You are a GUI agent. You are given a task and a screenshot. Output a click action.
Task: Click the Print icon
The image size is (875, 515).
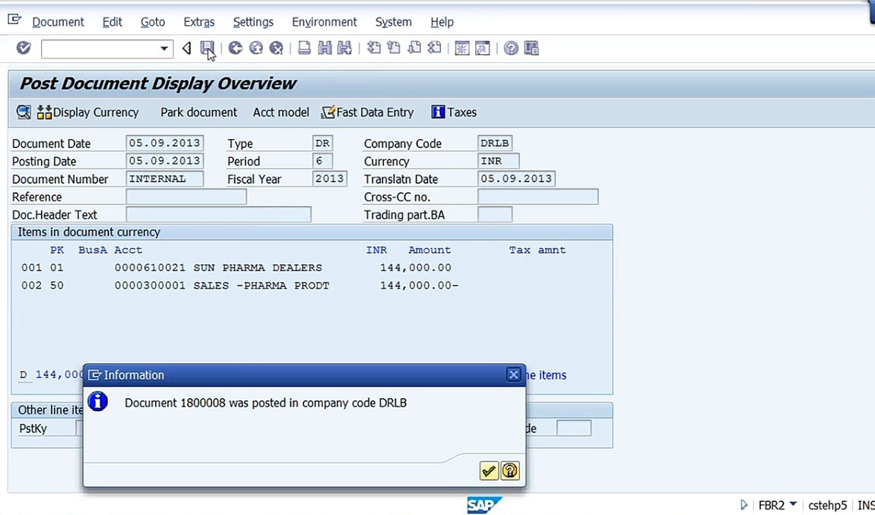[304, 49]
